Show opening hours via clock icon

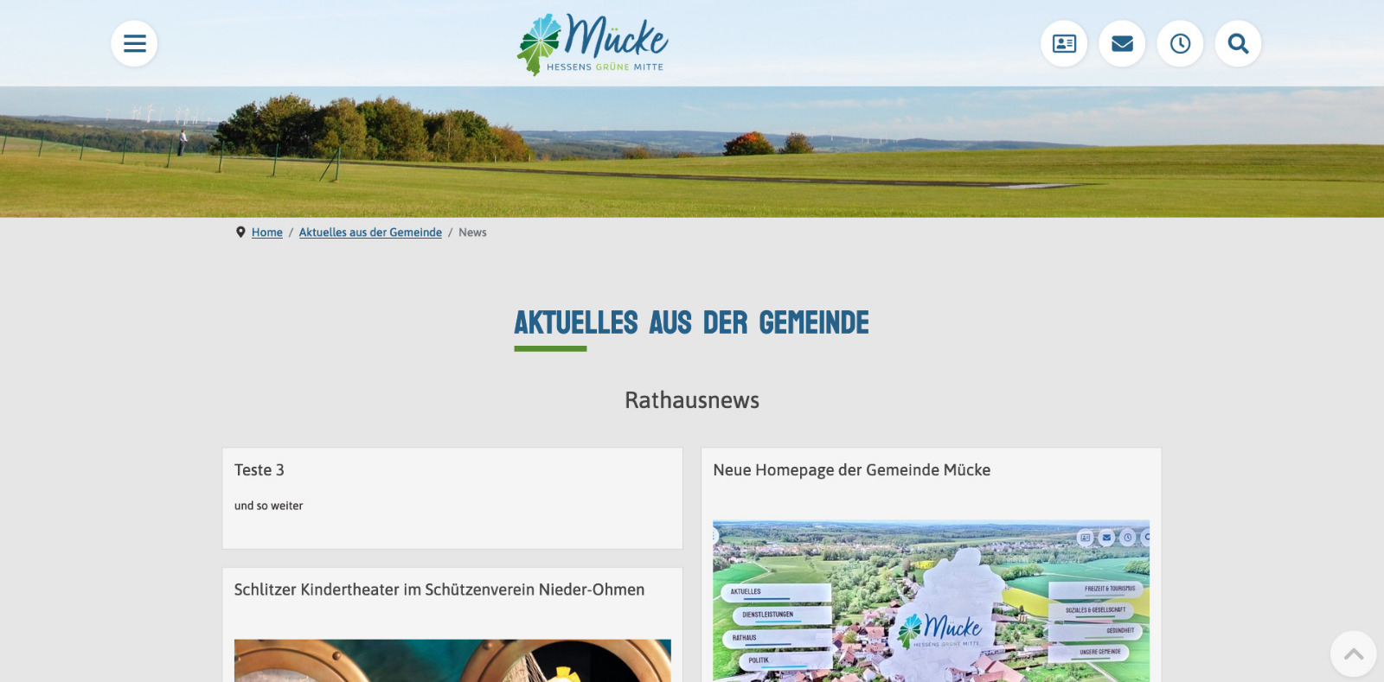click(1180, 43)
